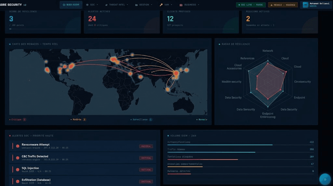
Task: Click the Carte des Menaces panel title
Action: click(35, 44)
